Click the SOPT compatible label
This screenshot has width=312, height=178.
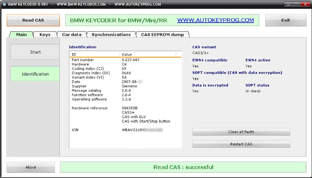[x=237, y=73]
